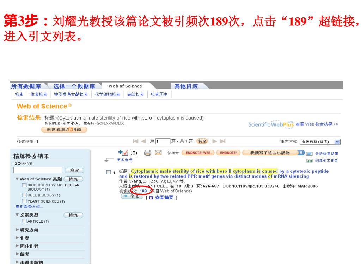Expand the 来源出版物 section

17,262
